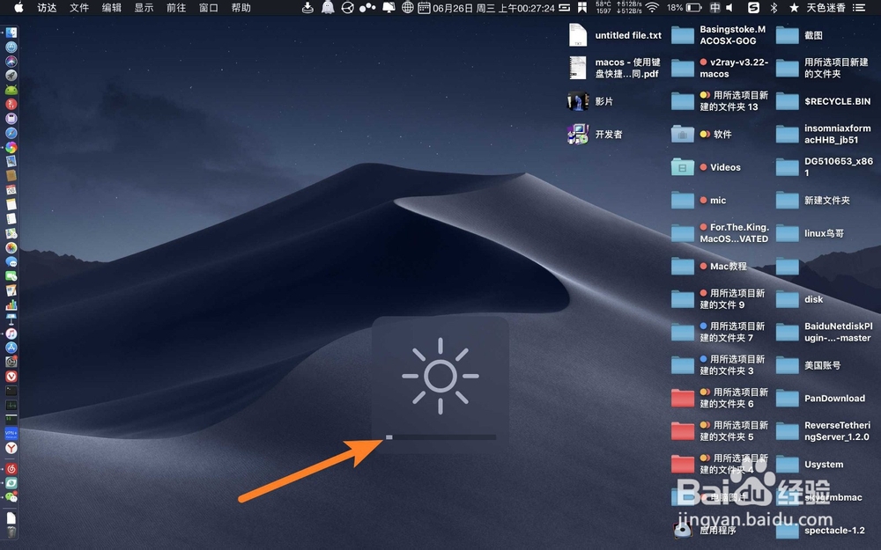Open Terminal icon in the dock
This screenshot has width=881, height=550.
(x=11, y=391)
